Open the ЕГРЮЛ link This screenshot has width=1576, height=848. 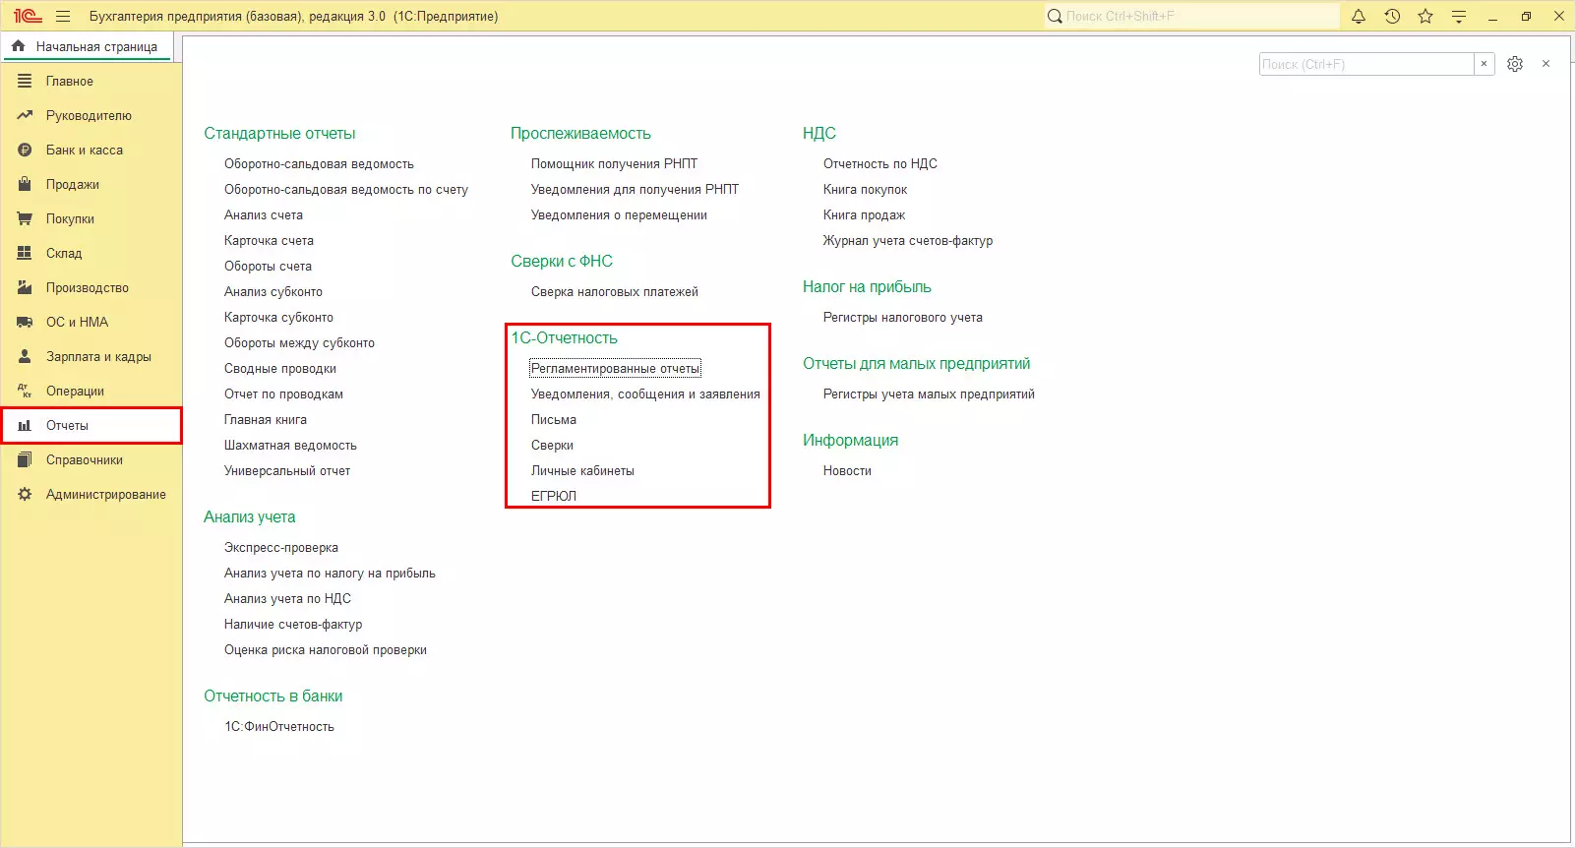pos(554,496)
